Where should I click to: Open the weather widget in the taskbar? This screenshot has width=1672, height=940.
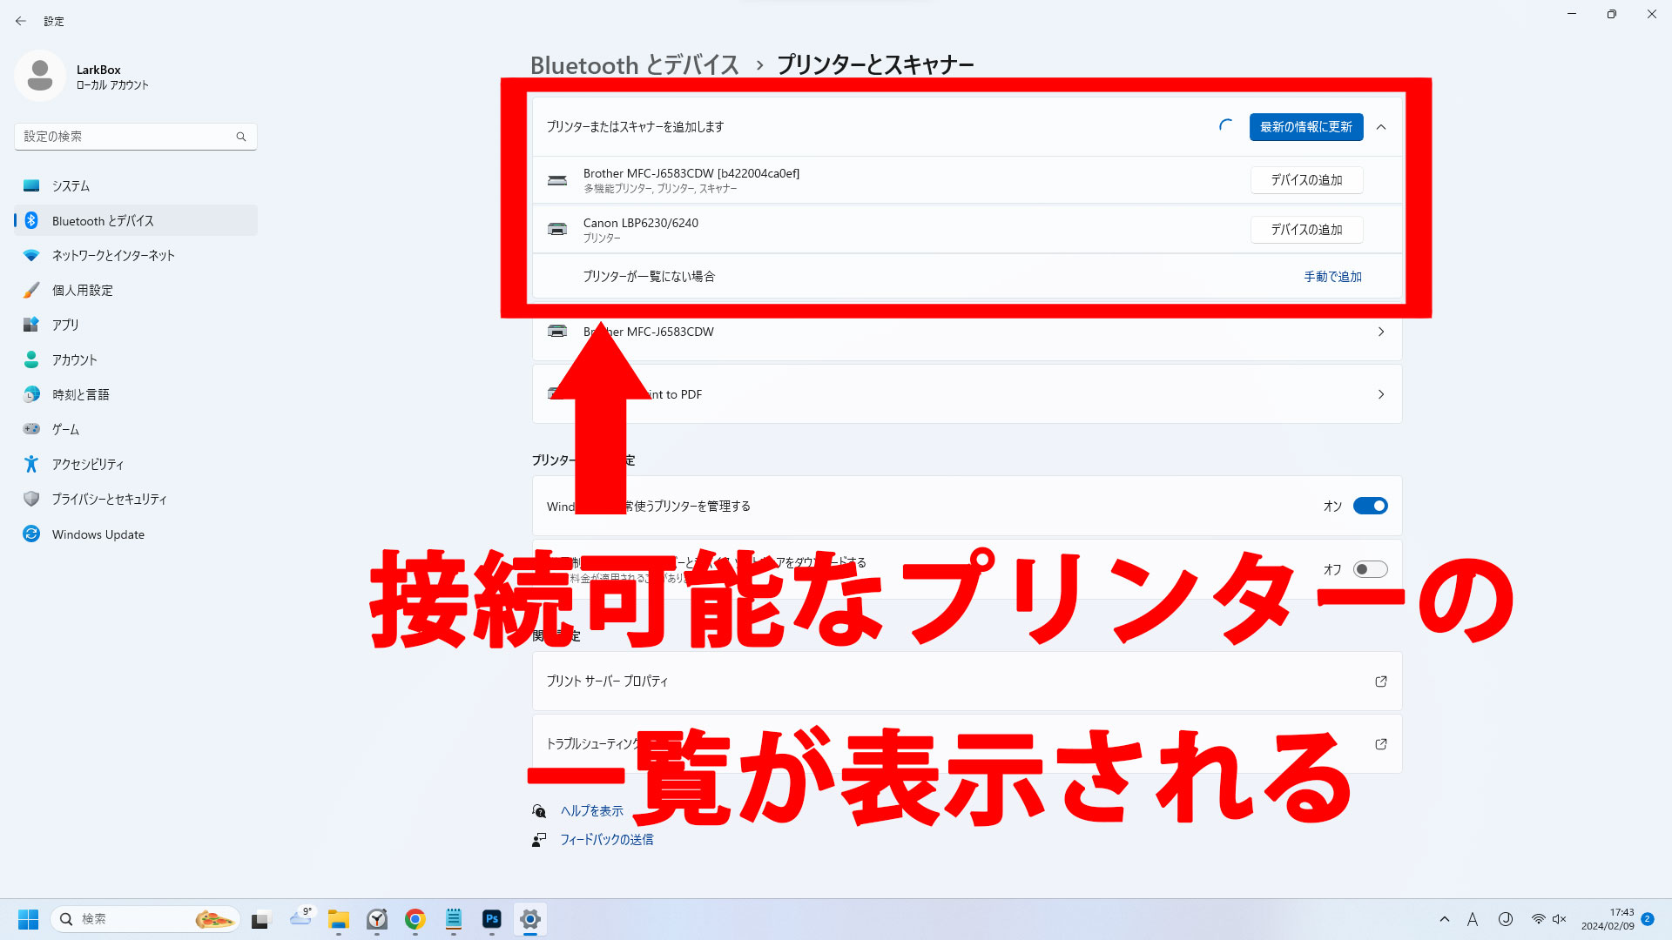click(301, 919)
